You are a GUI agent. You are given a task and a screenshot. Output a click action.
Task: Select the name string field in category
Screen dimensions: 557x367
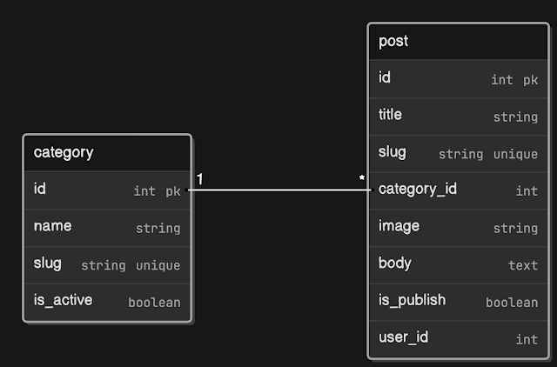click(x=107, y=228)
